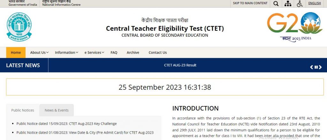This screenshot has height=140, width=327.
Task: Open the FAQ menu item
Action: 114,53
